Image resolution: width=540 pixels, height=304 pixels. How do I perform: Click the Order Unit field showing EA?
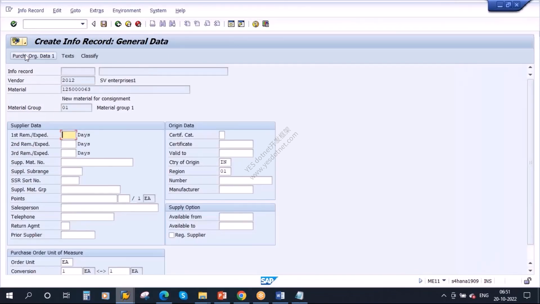pos(67,262)
